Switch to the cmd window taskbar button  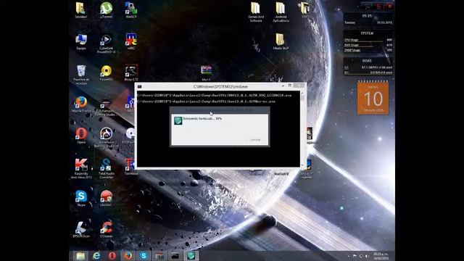click(x=175, y=256)
